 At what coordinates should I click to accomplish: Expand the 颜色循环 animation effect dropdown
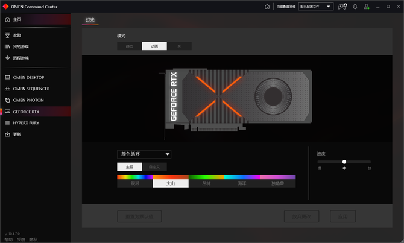[x=144, y=154]
